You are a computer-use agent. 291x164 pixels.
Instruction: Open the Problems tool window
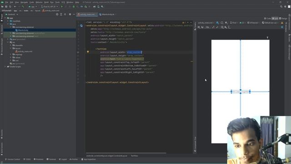(x=38, y=159)
